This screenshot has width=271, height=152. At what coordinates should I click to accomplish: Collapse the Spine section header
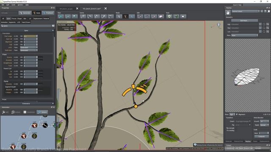[27, 30]
